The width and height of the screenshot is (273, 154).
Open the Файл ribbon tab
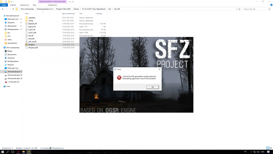point(4,5)
